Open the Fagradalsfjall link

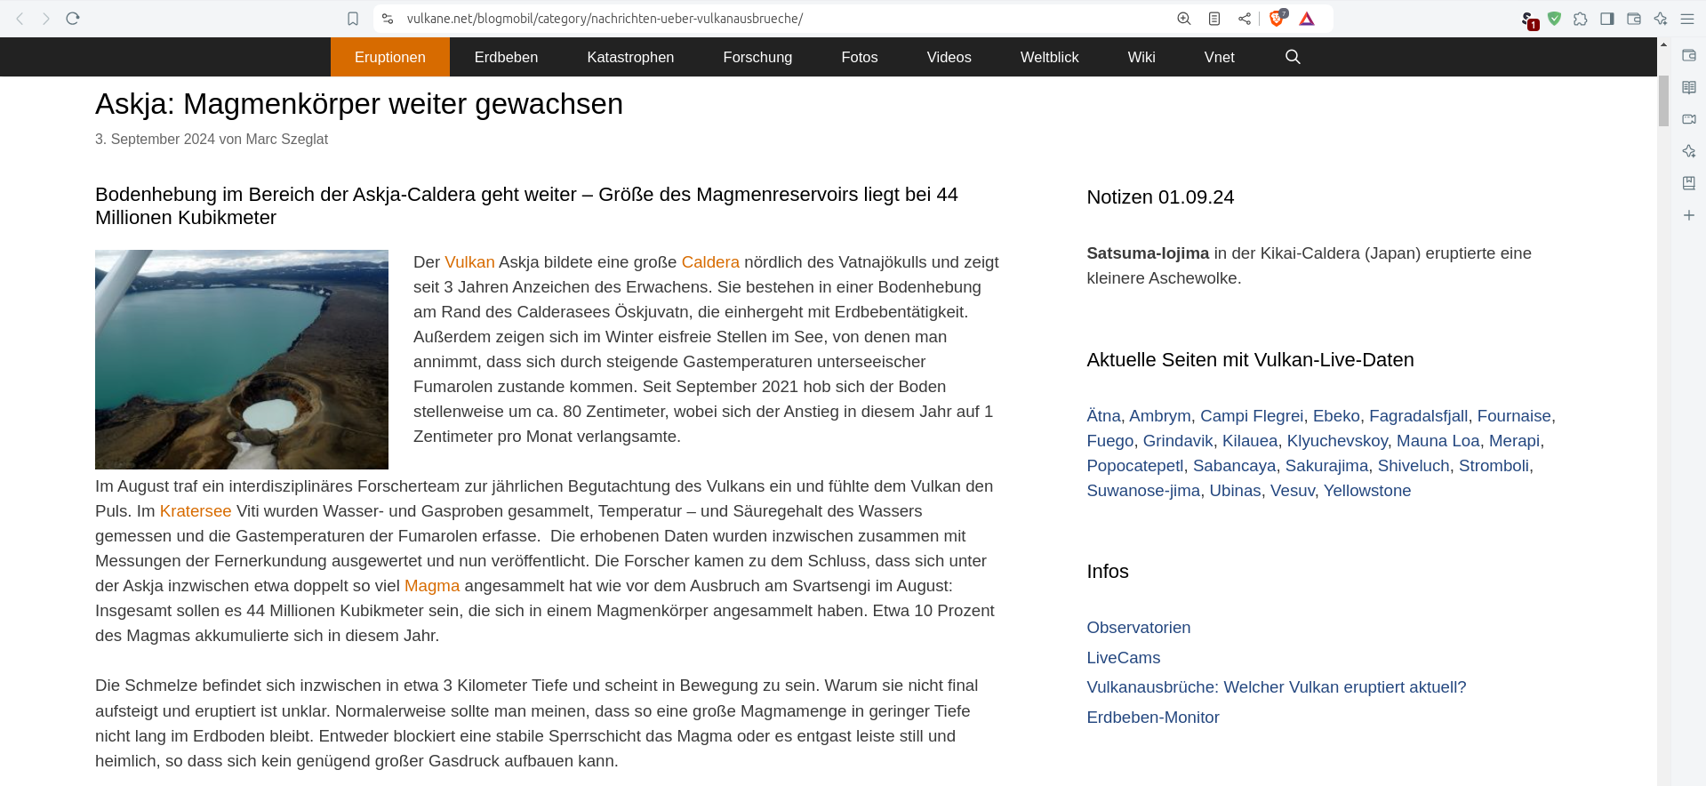pos(1419,416)
